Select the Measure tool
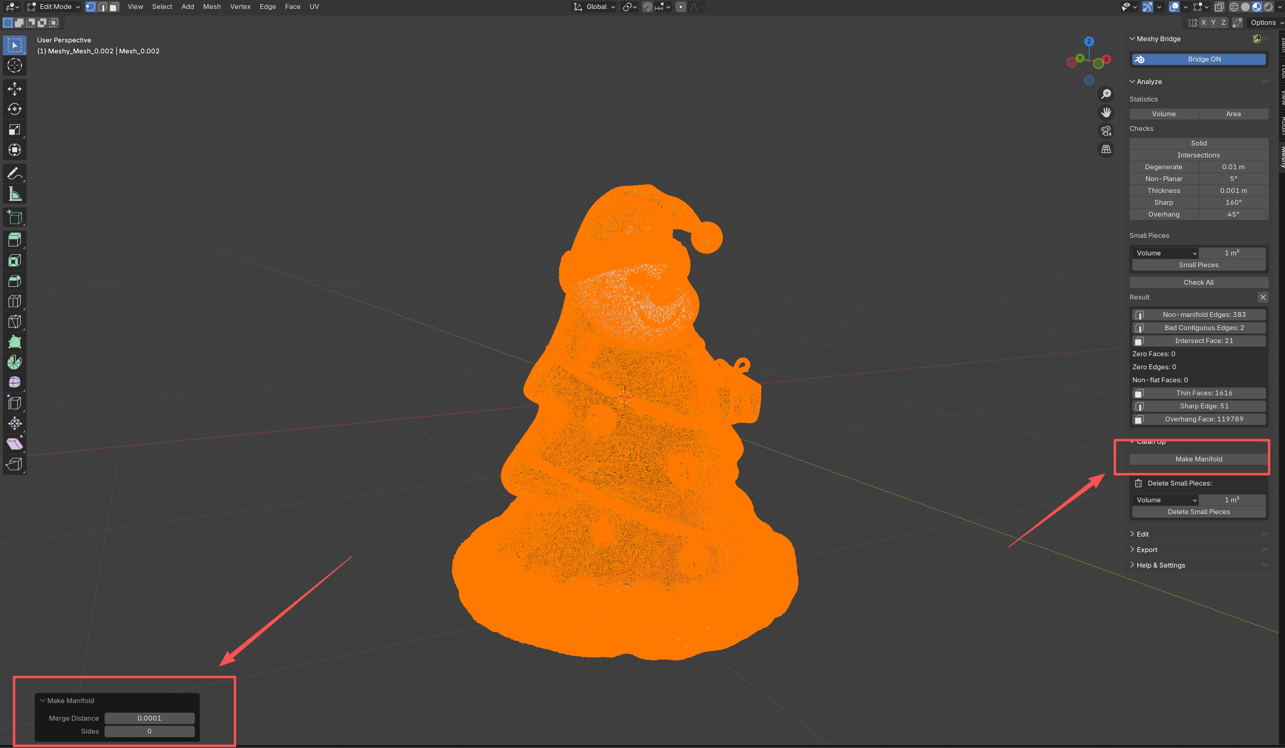This screenshot has height=748, width=1285. click(x=14, y=194)
